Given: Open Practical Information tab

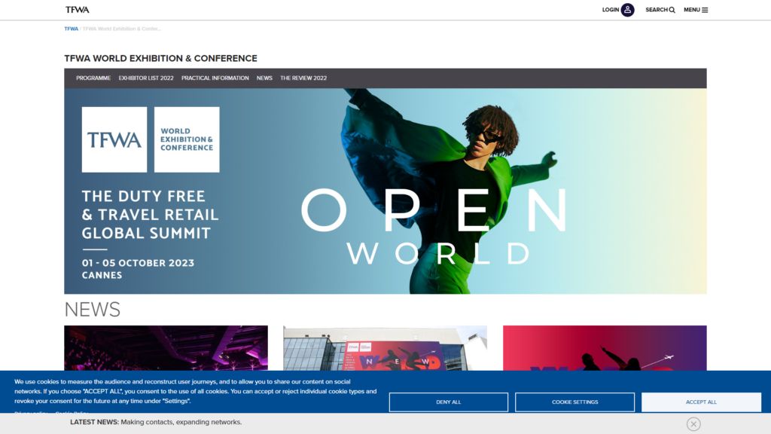Looking at the screenshot, I should point(215,78).
